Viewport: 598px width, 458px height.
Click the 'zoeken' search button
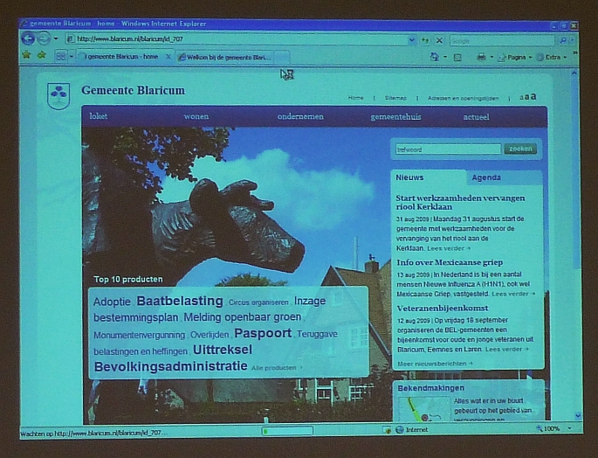520,149
